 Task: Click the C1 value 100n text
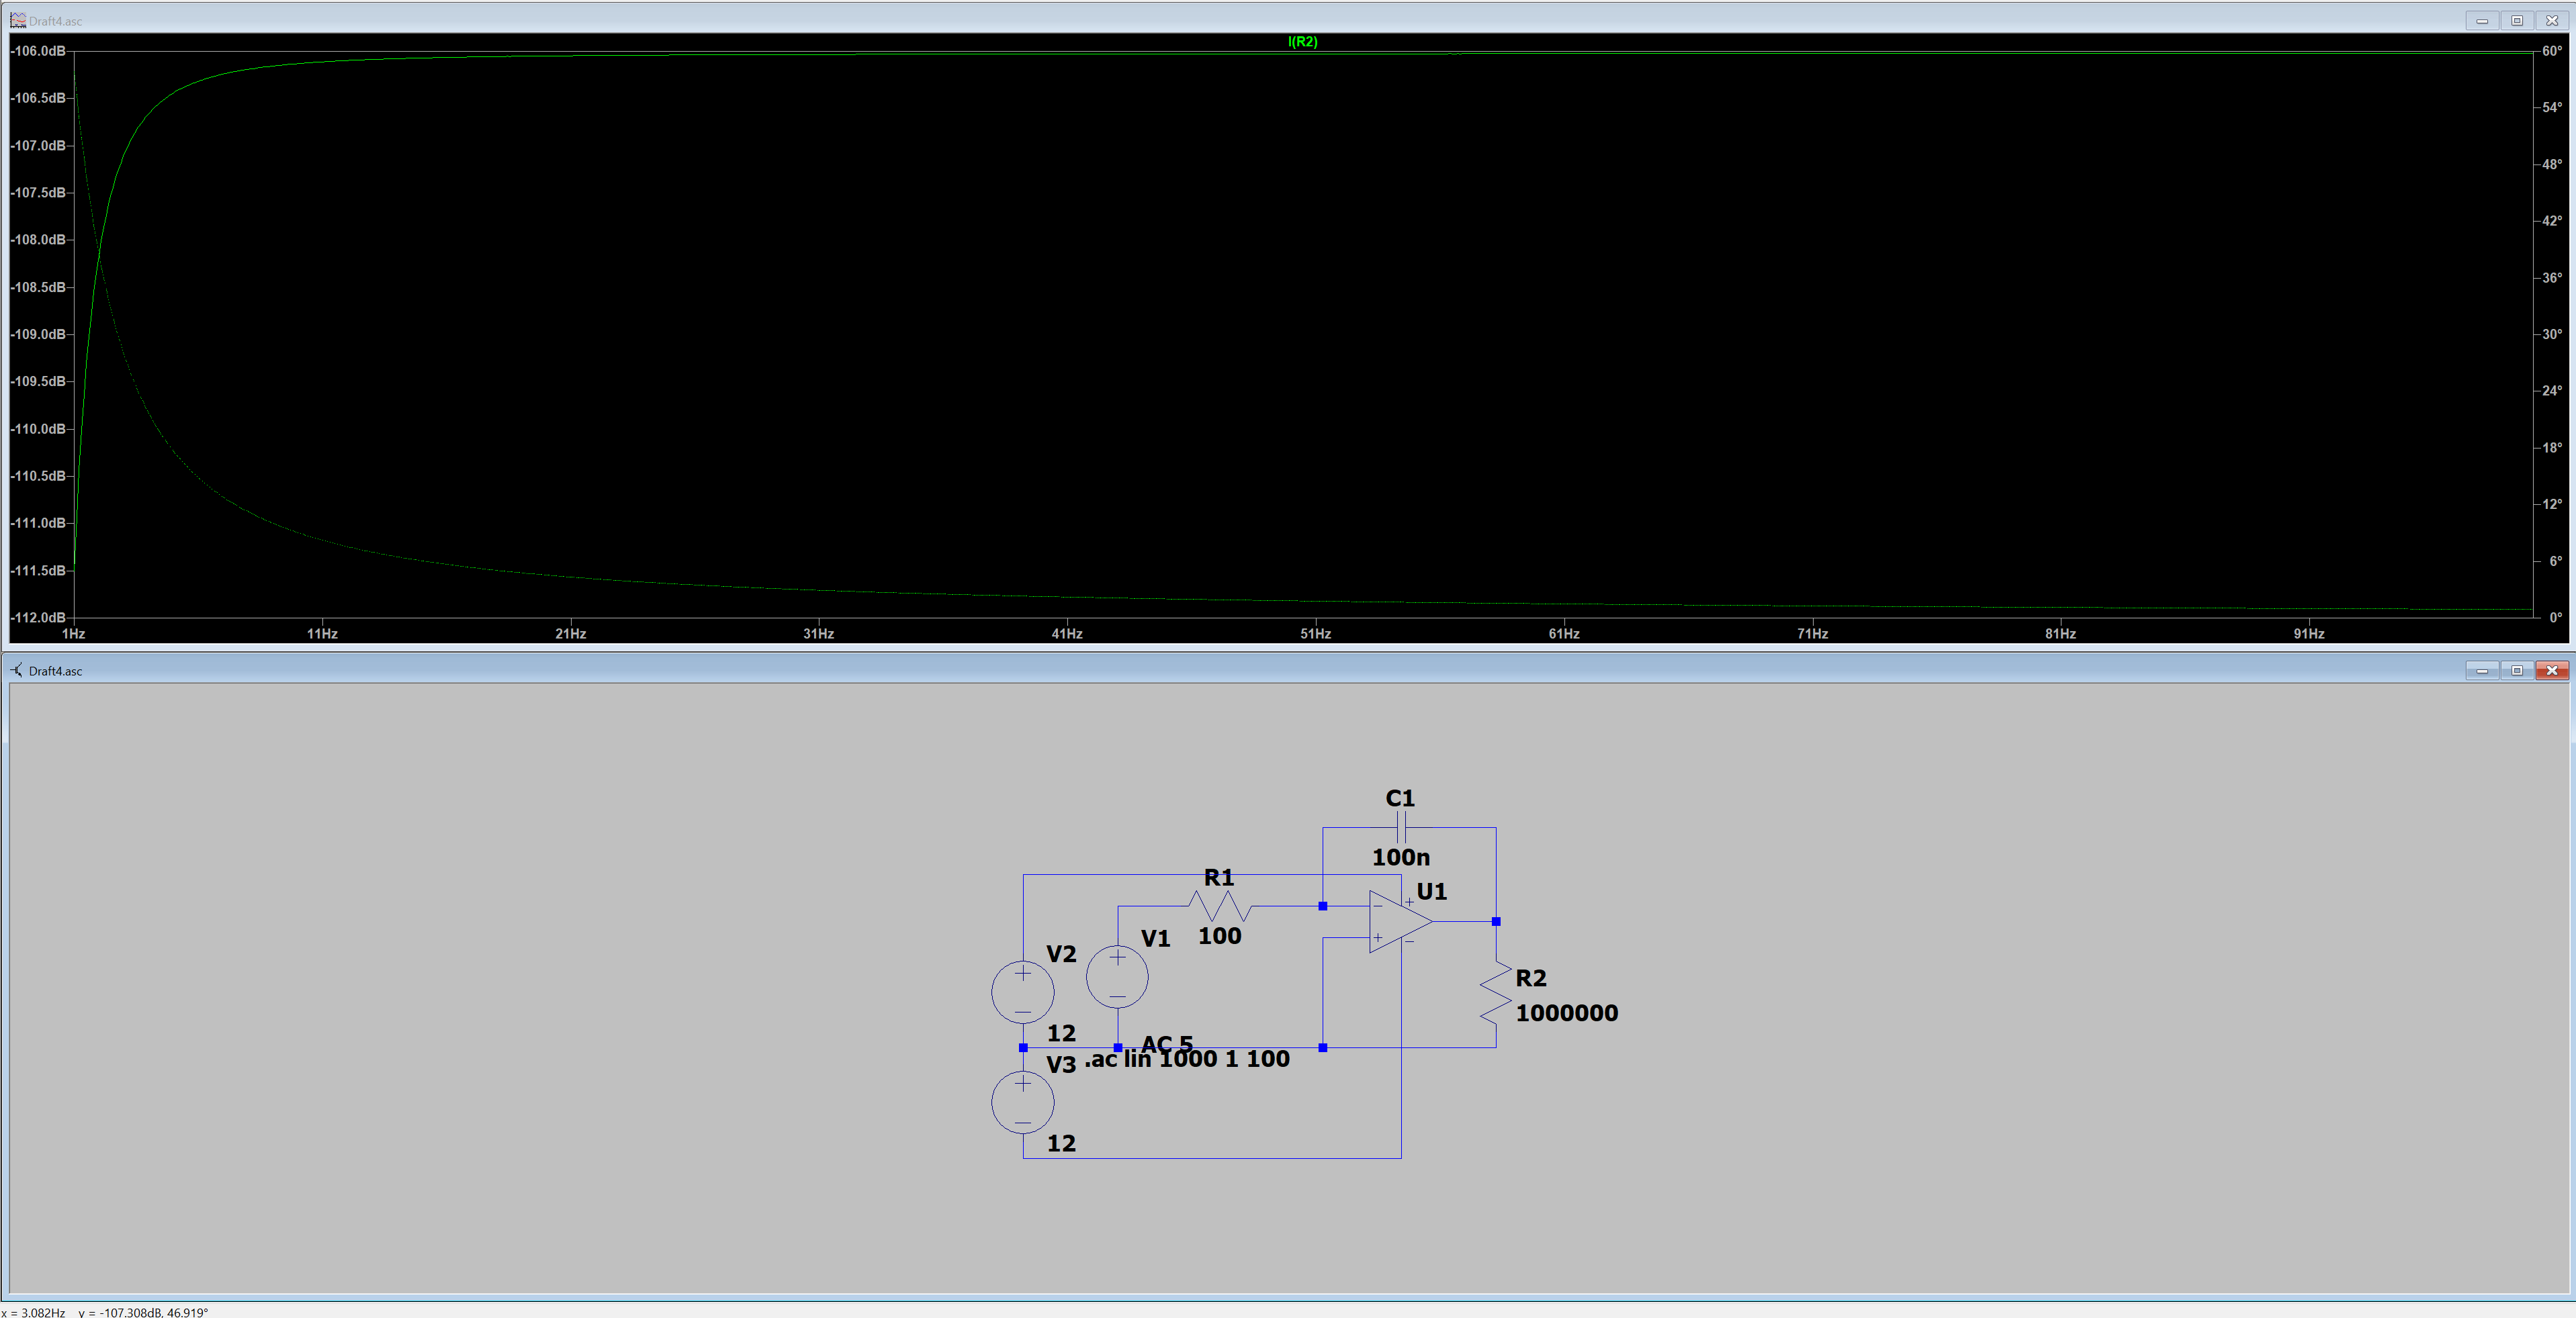click(1400, 857)
